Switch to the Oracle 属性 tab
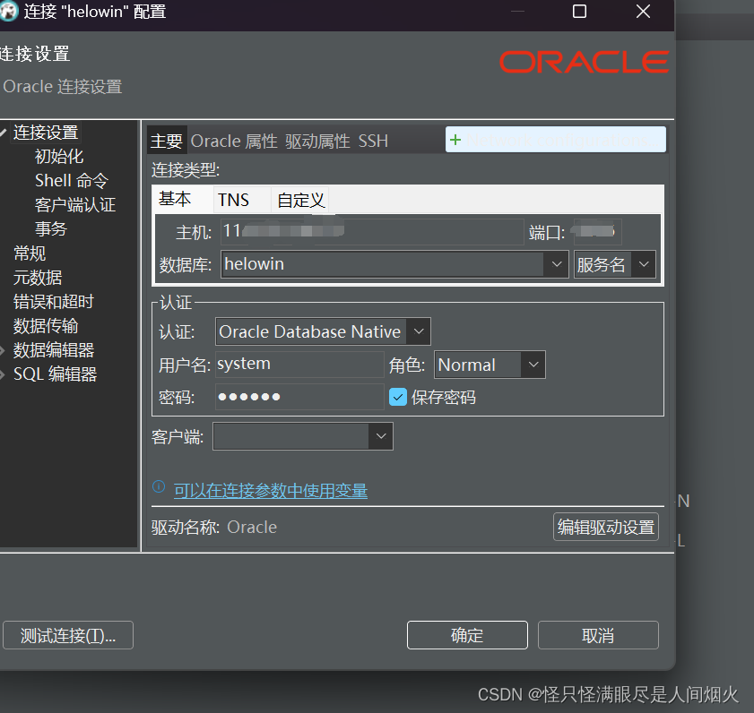754x713 pixels. [x=234, y=142]
